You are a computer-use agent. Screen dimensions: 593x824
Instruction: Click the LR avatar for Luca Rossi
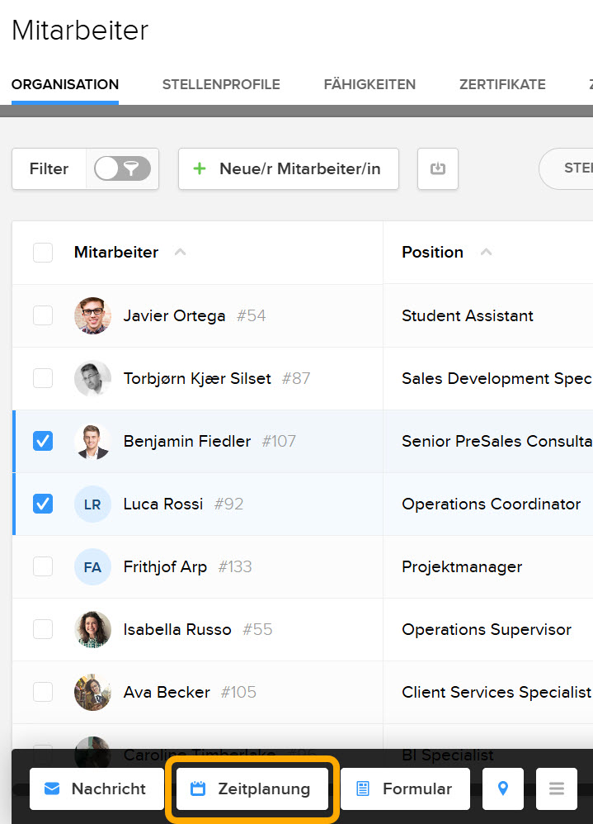(92, 504)
